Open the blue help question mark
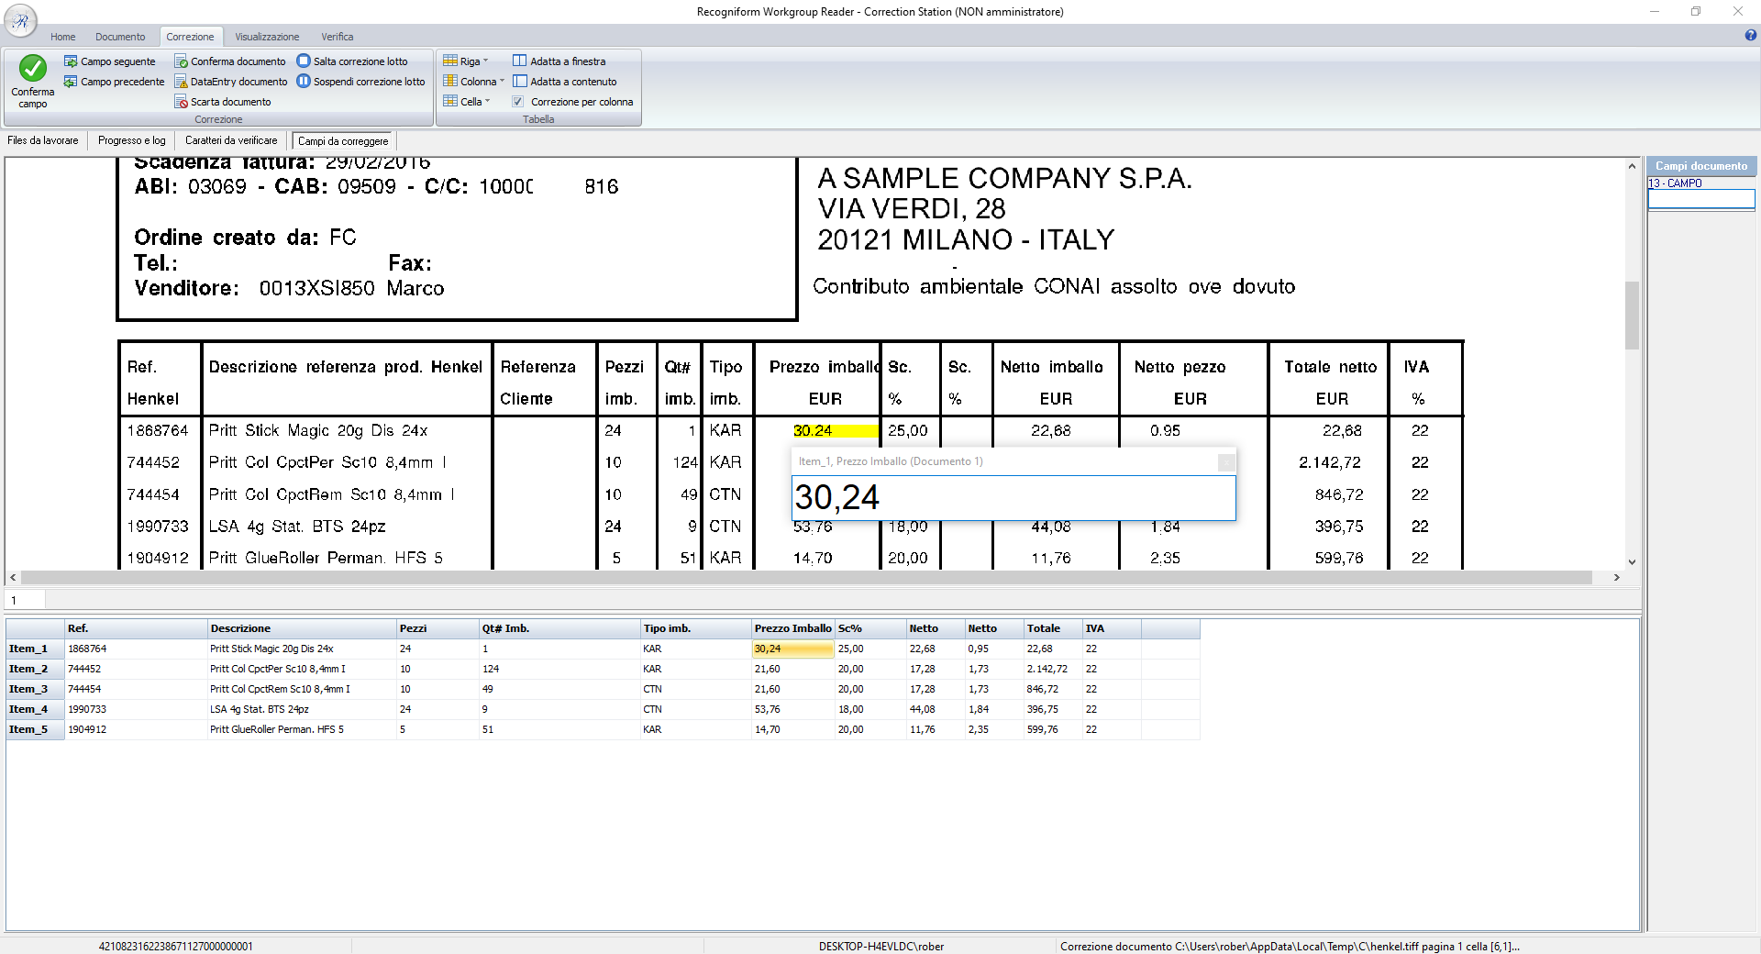Viewport: 1761px width, 954px height. pyautogui.click(x=1751, y=36)
